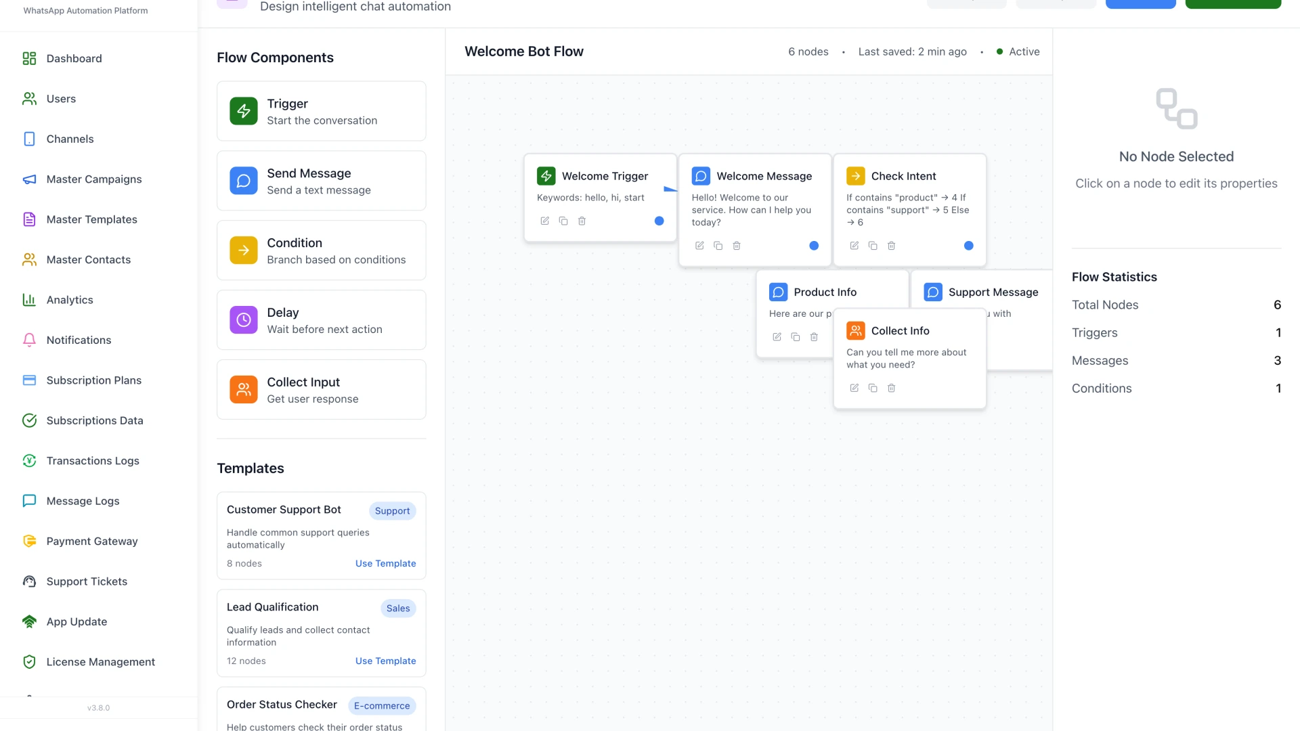Copy the Product Info node
The width and height of the screenshot is (1300, 731).
(x=796, y=337)
